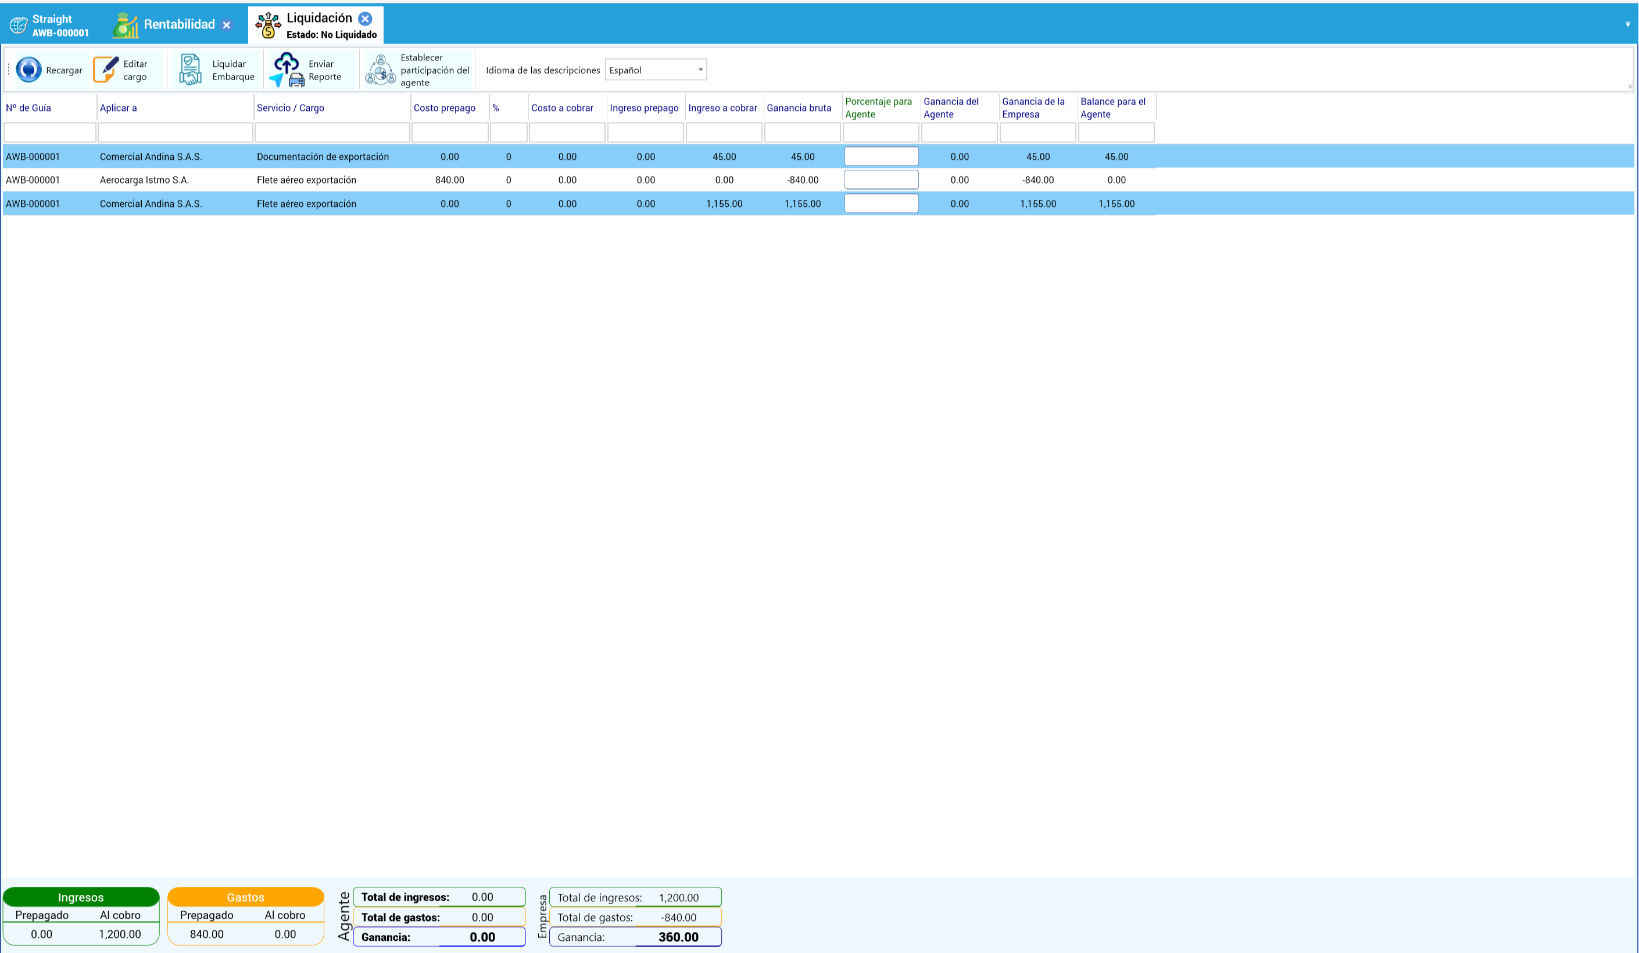1639x953 pixels.
Task: Click the Editar cargo button label
Action: click(135, 70)
